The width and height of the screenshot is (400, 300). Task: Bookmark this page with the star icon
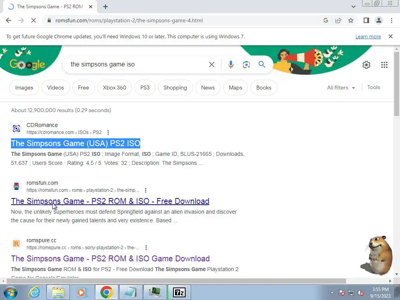(x=351, y=20)
